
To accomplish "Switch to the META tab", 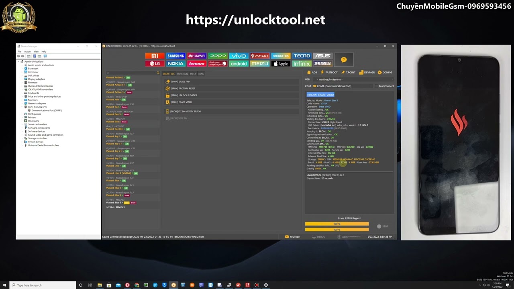I will 193,74.
